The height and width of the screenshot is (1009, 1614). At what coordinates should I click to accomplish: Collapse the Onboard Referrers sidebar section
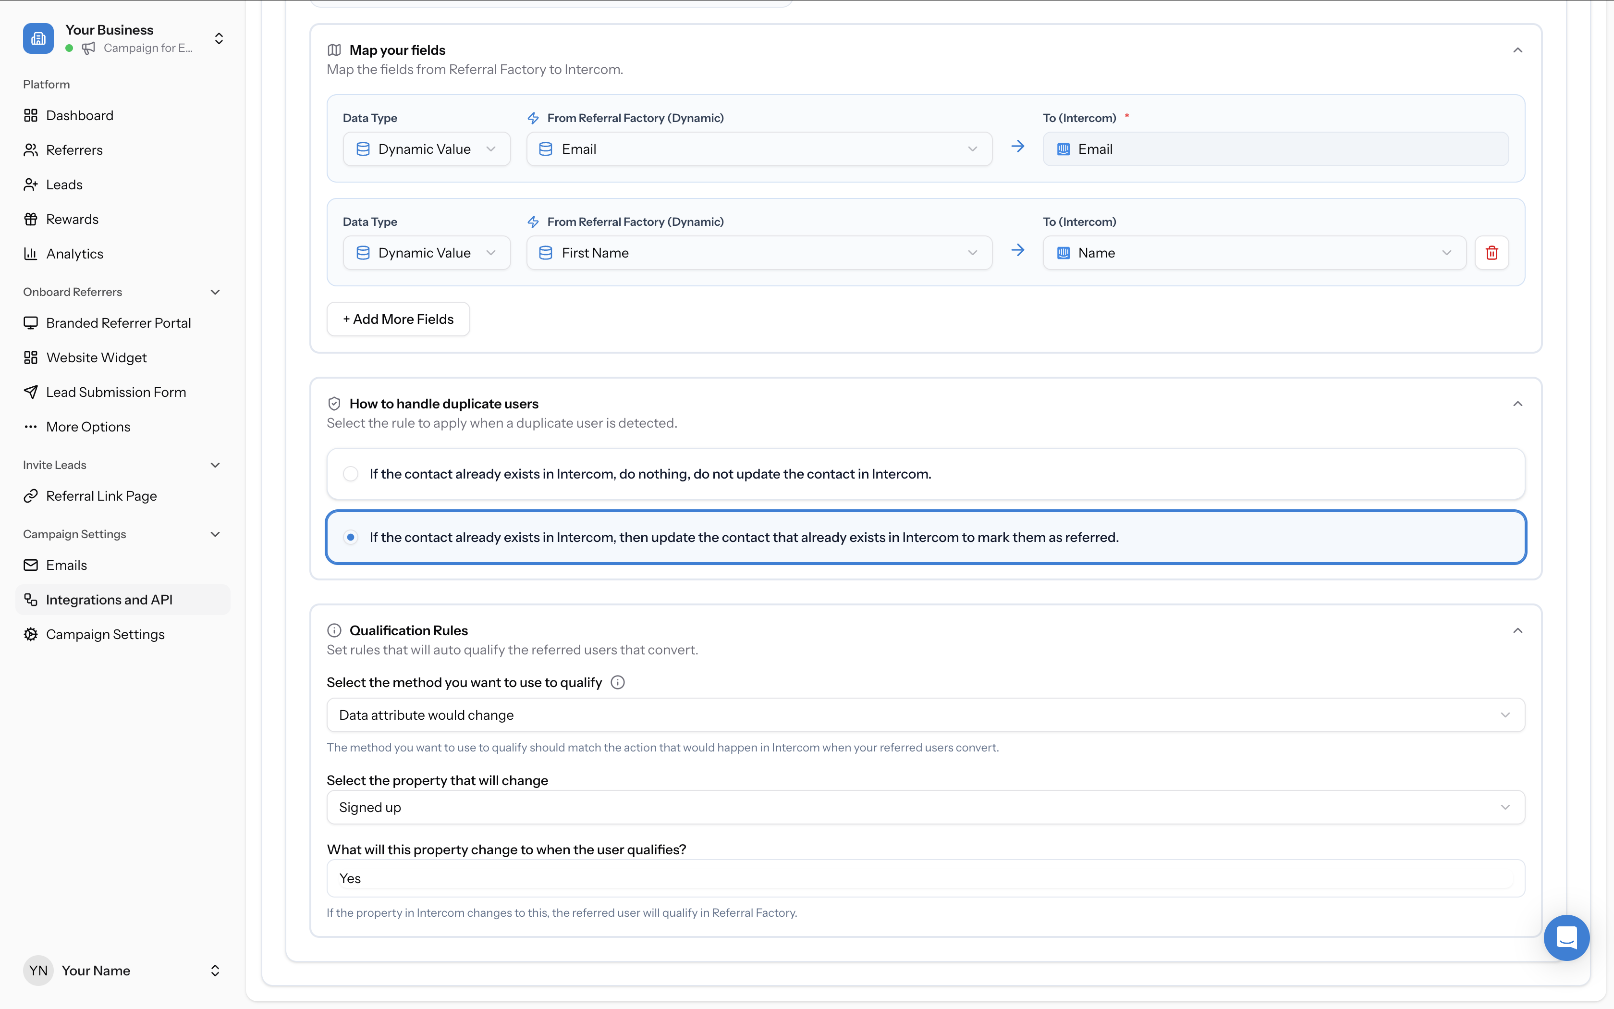click(215, 292)
